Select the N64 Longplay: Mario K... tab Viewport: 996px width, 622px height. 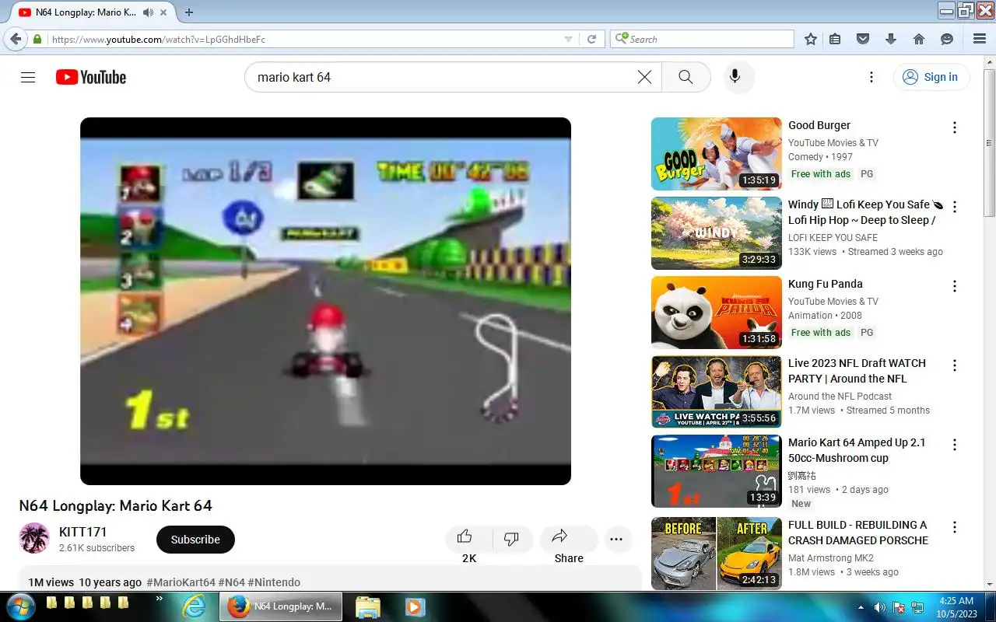(x=86, y=12)
